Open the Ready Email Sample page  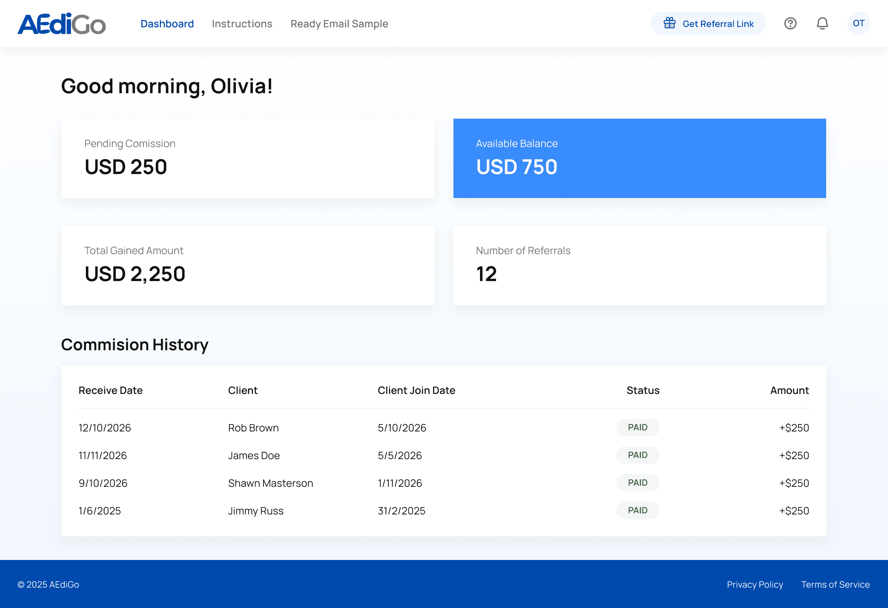[x=339, y=24]
